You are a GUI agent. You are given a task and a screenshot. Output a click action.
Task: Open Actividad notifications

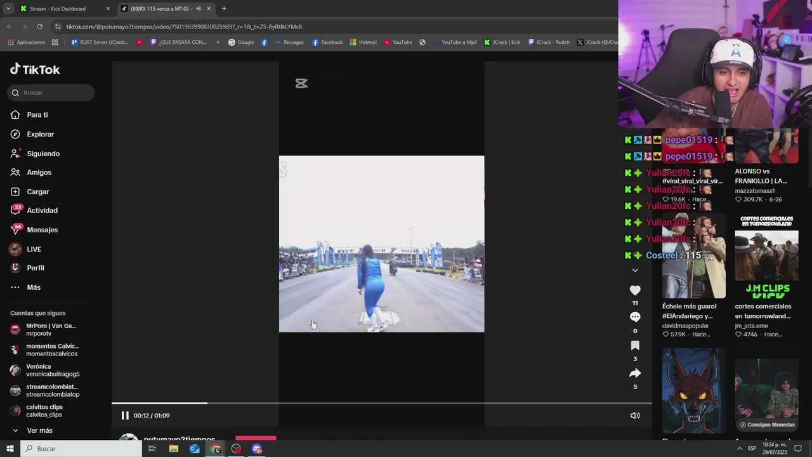coord(34,211)
